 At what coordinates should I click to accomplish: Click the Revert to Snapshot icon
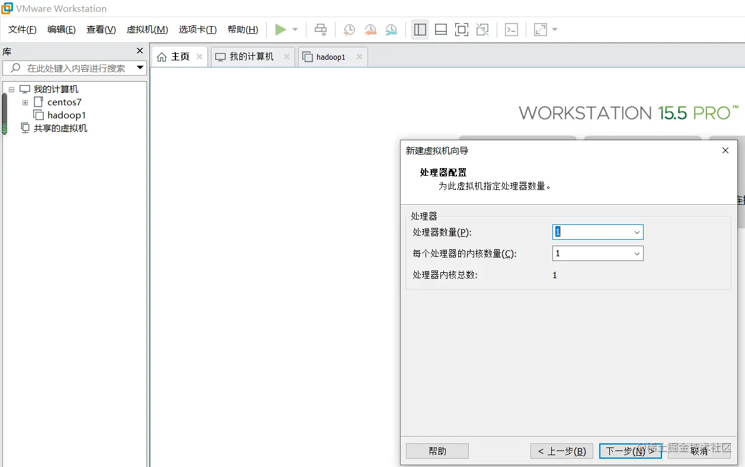pyautogui.click(x=370, y=30)
